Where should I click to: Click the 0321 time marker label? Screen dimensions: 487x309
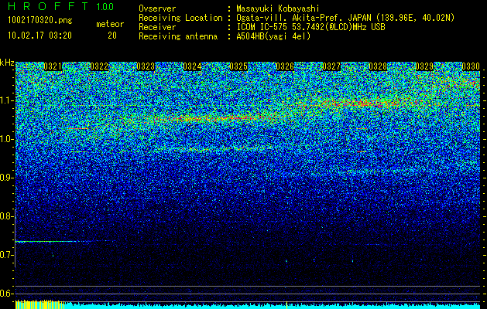tap(53, 66)
